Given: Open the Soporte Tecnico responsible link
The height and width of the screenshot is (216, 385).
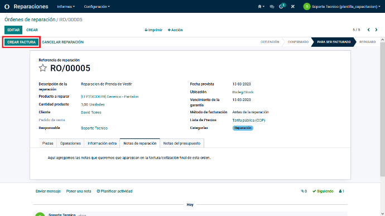Looking at the screenshot, I should 94,128.
